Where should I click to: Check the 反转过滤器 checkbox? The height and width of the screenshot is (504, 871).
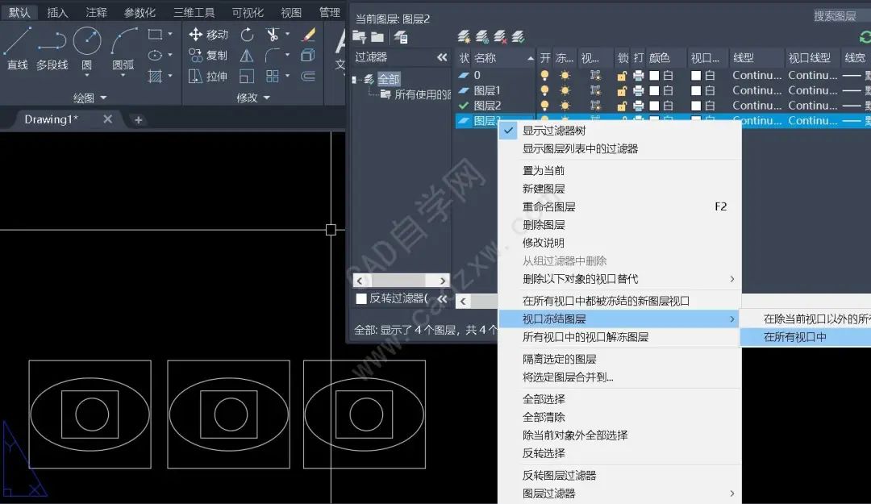[361, 298]
